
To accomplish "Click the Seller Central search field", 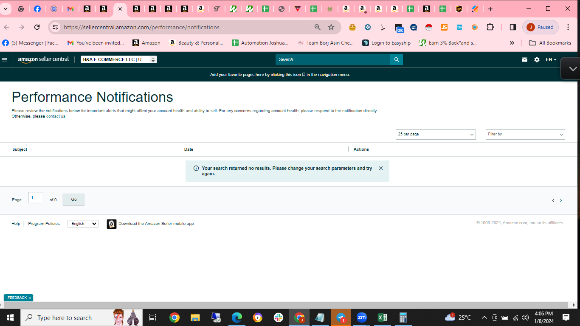I will click(x=333, y=59).
